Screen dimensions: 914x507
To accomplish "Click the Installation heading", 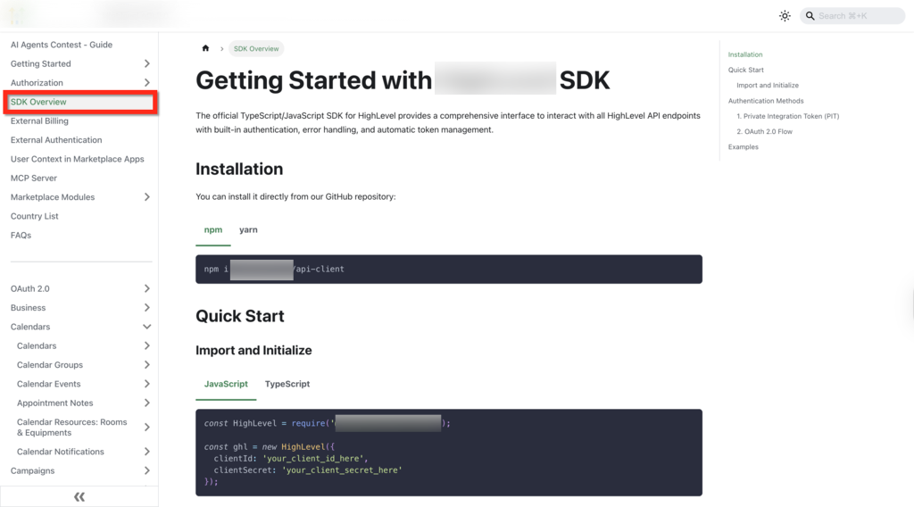I will click(239, 169).
